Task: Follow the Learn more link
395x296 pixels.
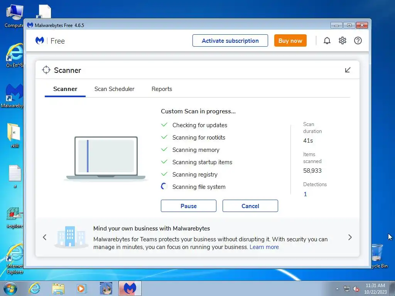Action: tap(264, 247)
